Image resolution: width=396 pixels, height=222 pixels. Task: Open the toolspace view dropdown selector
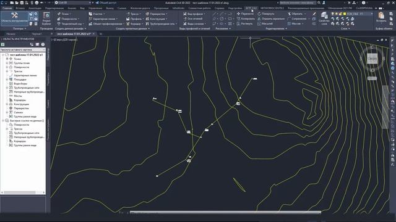pyautogui.click(x=22, y=50)
